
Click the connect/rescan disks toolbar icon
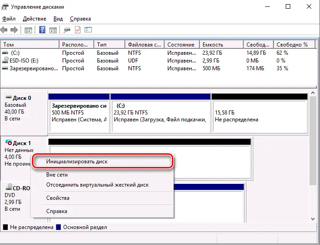click(67, 30)
